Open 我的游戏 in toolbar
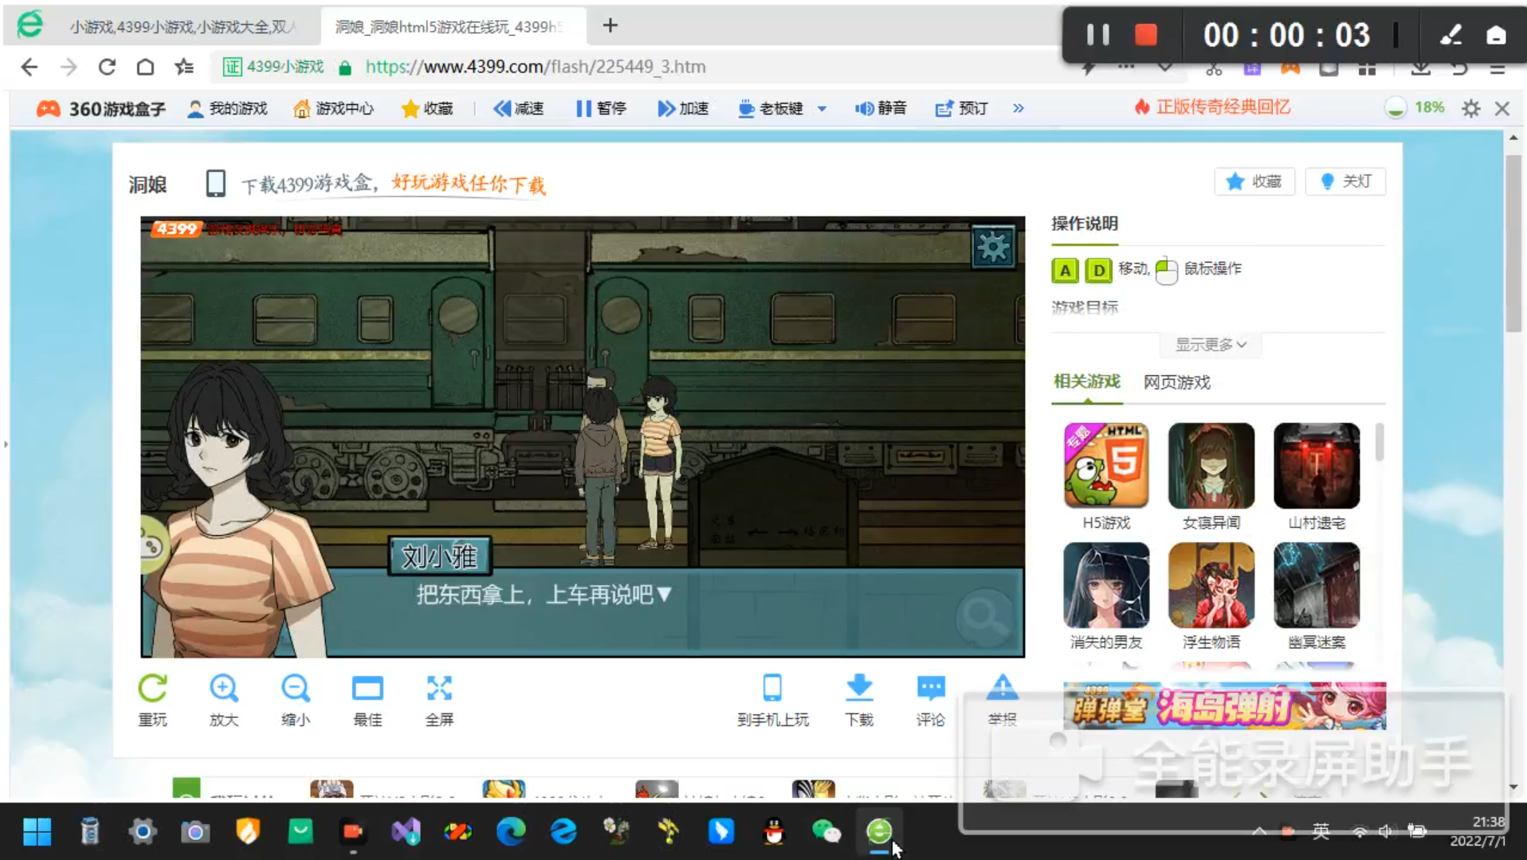1527x860 pixels. point(227,108)
